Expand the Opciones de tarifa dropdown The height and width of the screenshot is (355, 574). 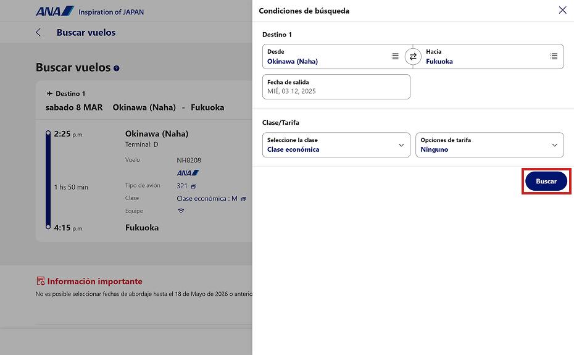pos(489,145)
